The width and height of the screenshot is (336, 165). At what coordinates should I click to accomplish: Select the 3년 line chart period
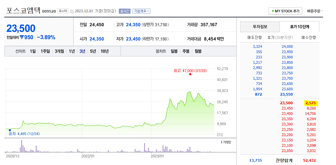(82, 51)
